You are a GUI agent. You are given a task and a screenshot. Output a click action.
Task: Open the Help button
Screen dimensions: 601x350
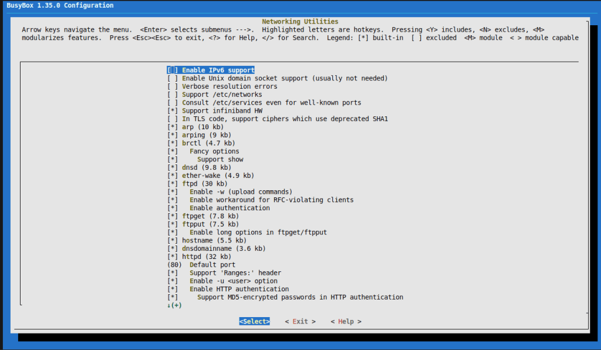(346, 322)
